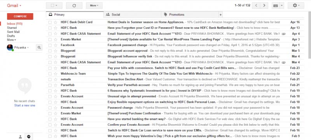The height and width of the screenshot is (140, 311).
Task: Click the input tools keyboard icon
Action: [276, 5]
